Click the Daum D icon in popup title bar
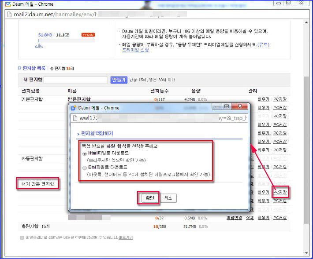Screen dimensions: 313x259 74,108
